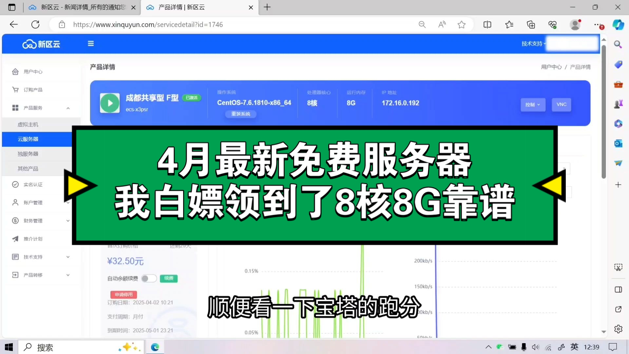Reload the current page
The height and width of the screenshot is (354, 629).
click(x=35, y=25)
